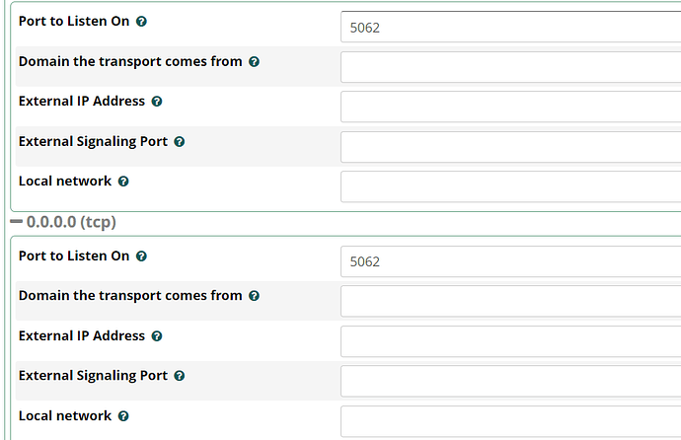Click Local network help icon in upper section
The image size is (681, 440).
[x=123, y=182]
